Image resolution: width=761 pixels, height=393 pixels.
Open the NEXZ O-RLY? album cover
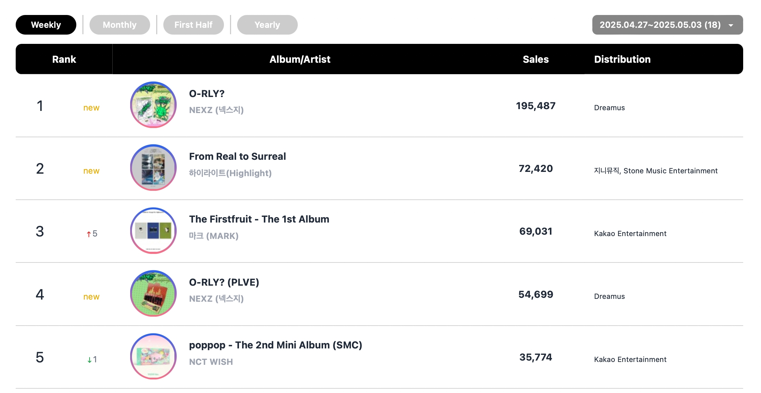[x=153, y=105]
